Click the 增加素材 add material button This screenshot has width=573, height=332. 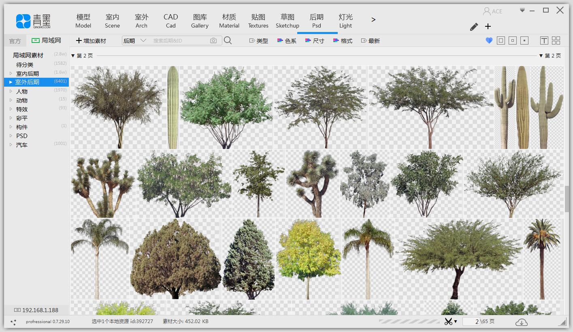pos(91,40)
